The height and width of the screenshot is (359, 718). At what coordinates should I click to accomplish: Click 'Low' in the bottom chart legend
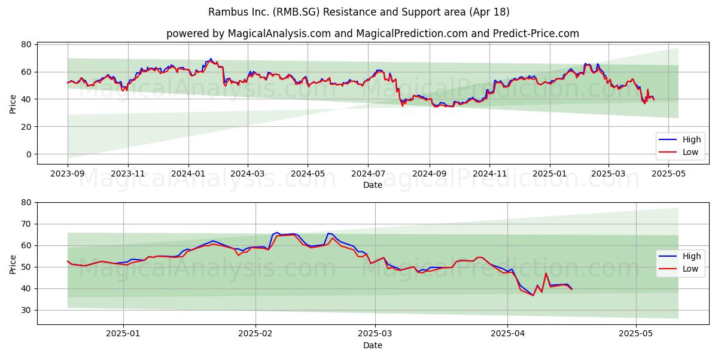(690, 269)
